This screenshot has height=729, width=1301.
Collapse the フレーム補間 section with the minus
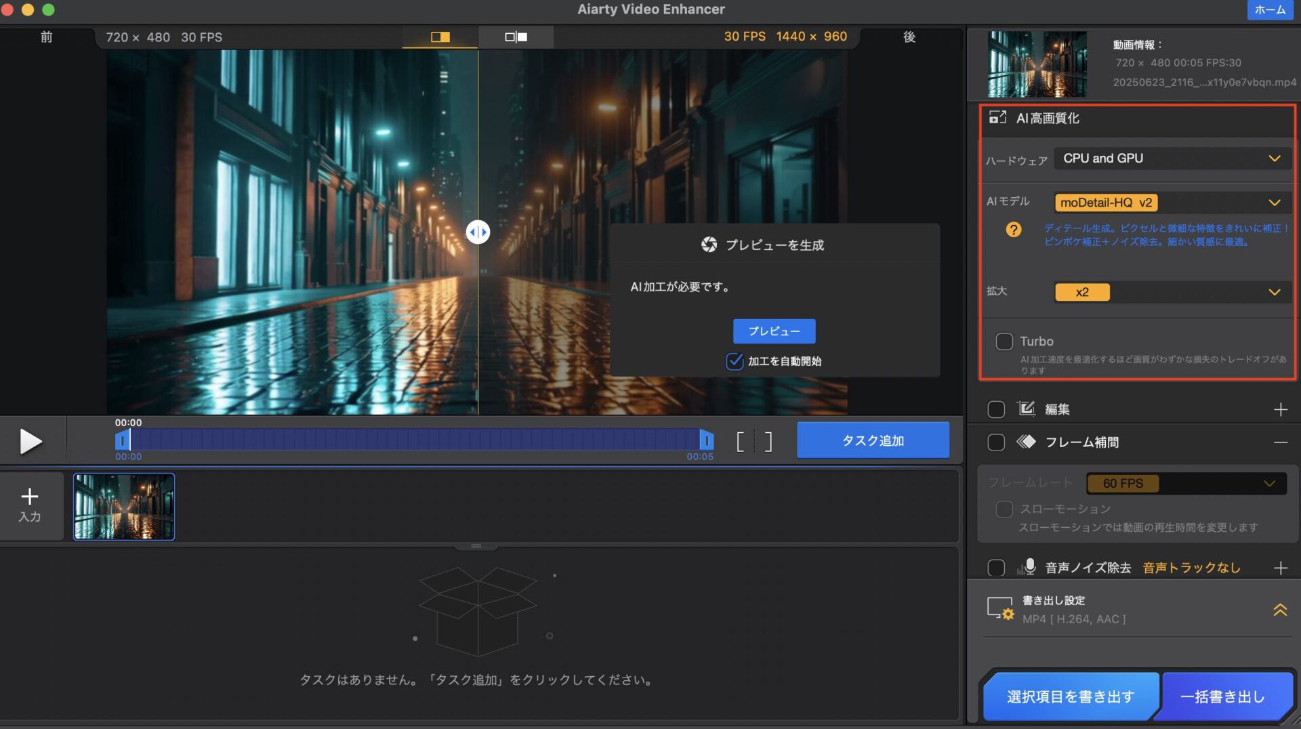tap(1280, 442)
